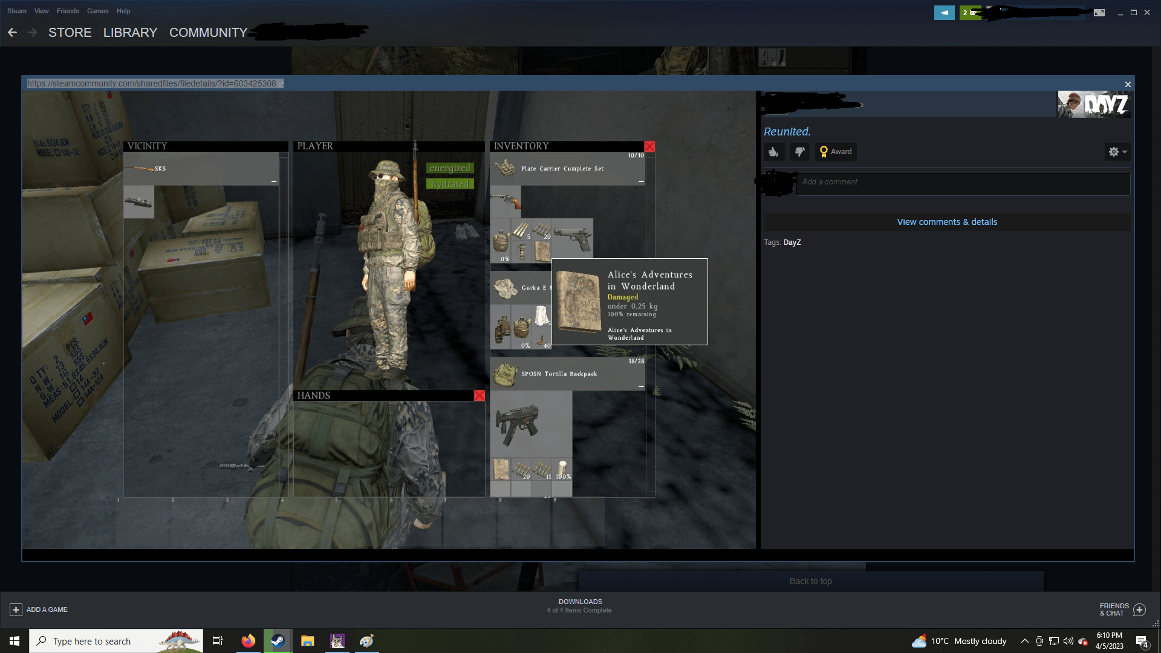Click the Add a comment field
Screen dimensions: 1161x653
963,182
